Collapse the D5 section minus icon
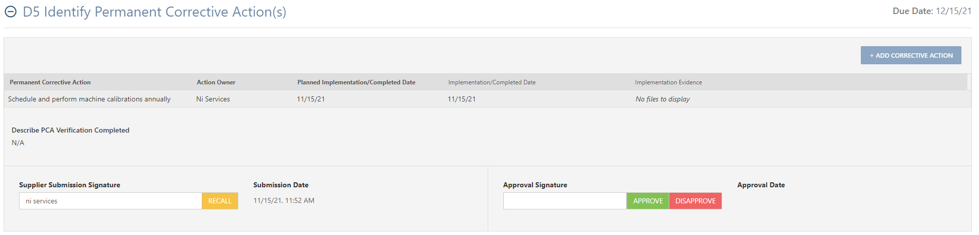 [x=11, y=12]
